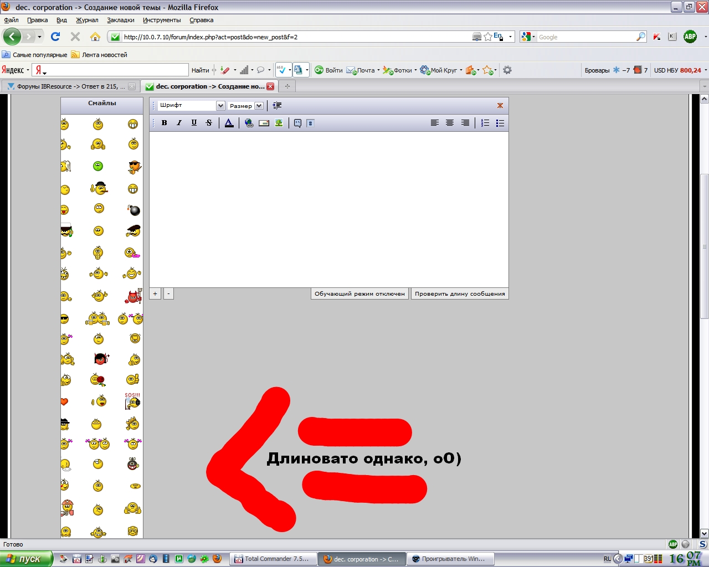This screenshot has height=567, width=709.
Task: Center align the editor text
Action: pos(450,123)
